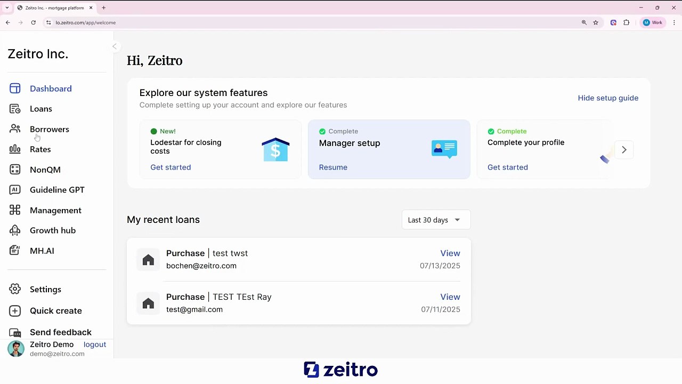Open the Chrome three-dot menu

pyautogui.click(x=675, y=22)
